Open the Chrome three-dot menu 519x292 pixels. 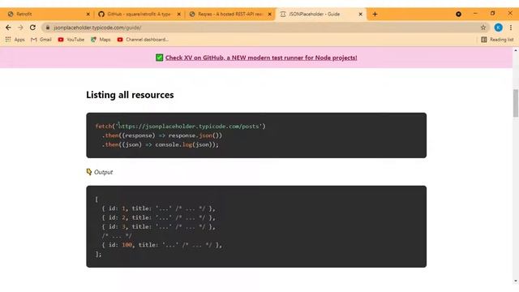point(511,28)
